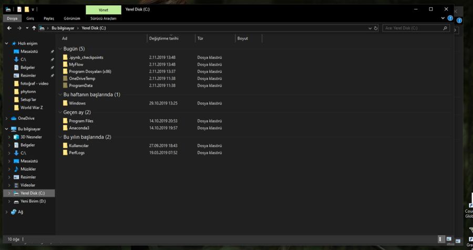Screen dimensions: 473x250
Task: Open 3D Nesneler in navigation pane
Action: [x=31, y=137]
